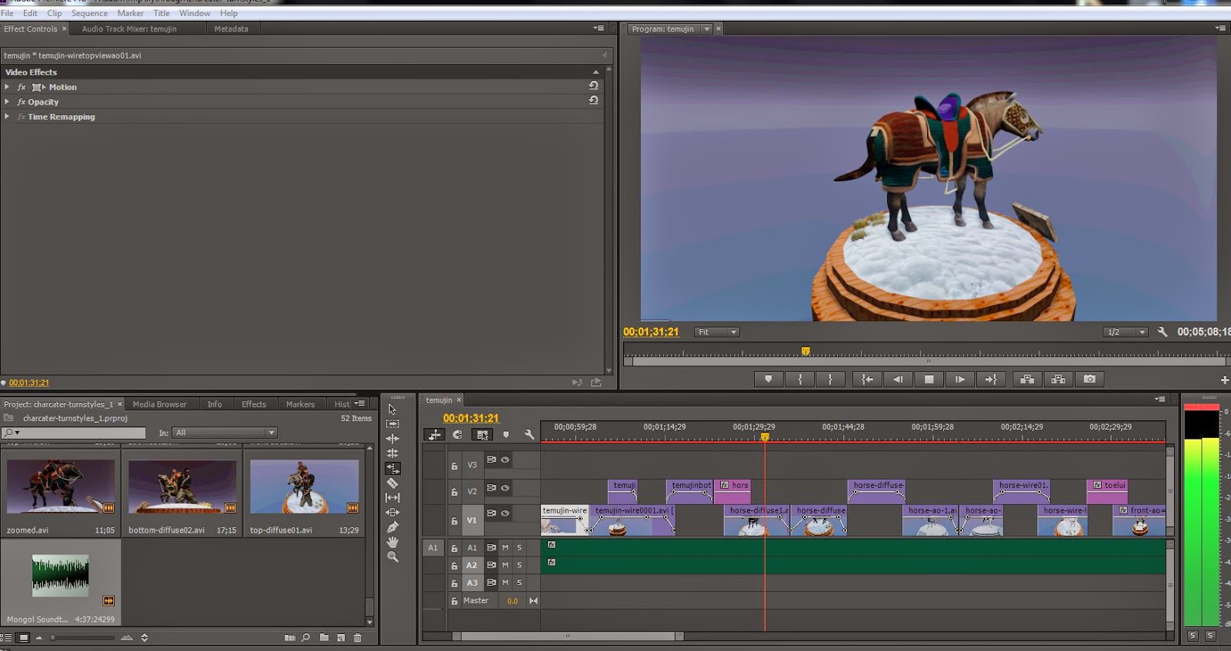Open the Sequence menu

[x=89, y=13]
